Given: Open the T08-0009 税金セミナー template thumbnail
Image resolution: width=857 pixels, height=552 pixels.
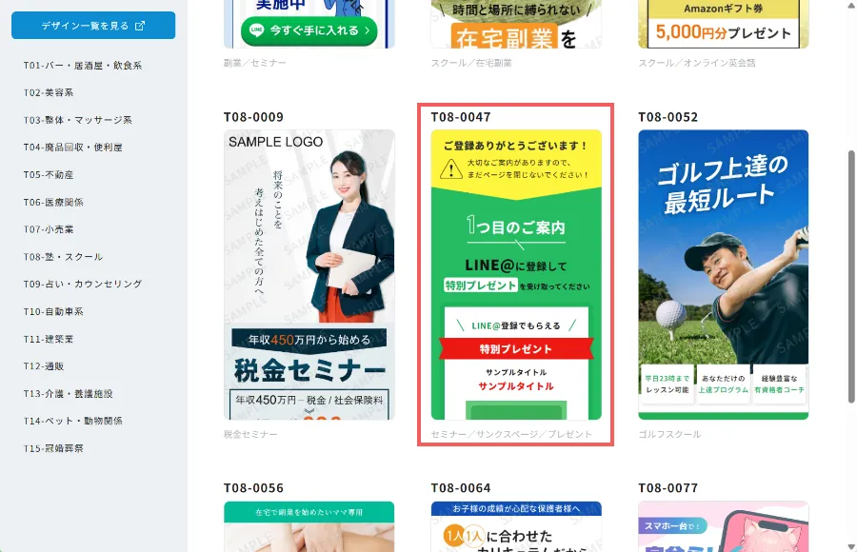Looking at the screenshot, I should pyautogui.click(x=309, y=274).
